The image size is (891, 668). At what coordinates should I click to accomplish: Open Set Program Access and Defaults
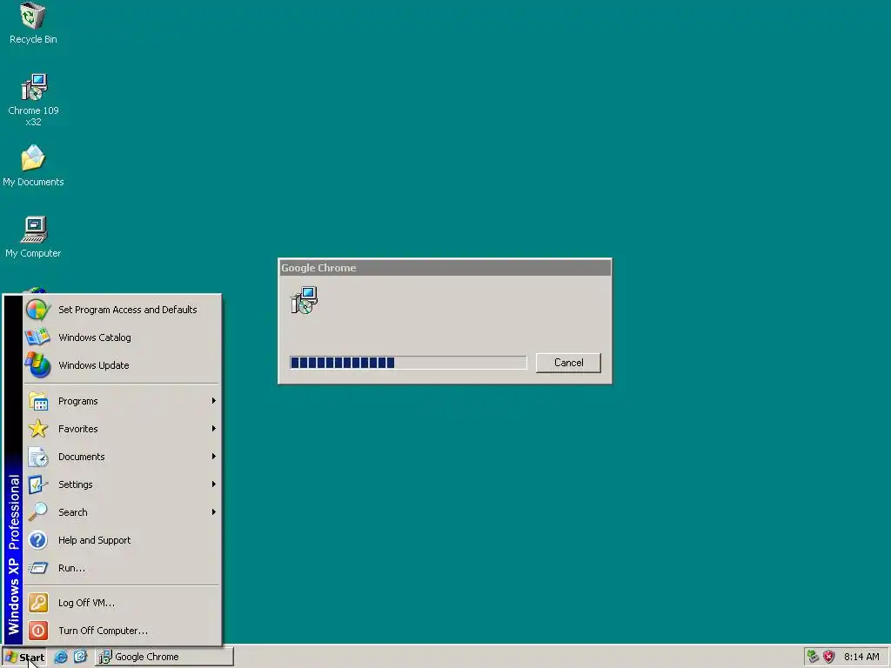(x=122, y=310)
